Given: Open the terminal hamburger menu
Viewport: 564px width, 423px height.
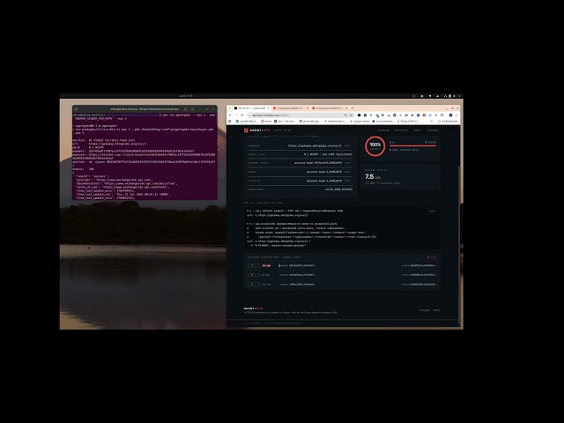Looking at the screenshot, I should point(192,109).
